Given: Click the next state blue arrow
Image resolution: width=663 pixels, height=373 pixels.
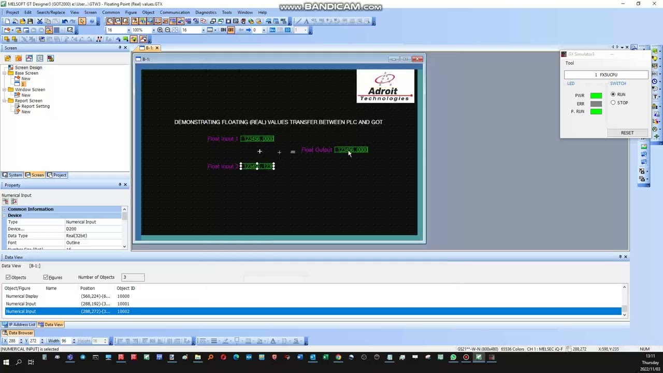Looking at the screenshot, I should (248, 30).
